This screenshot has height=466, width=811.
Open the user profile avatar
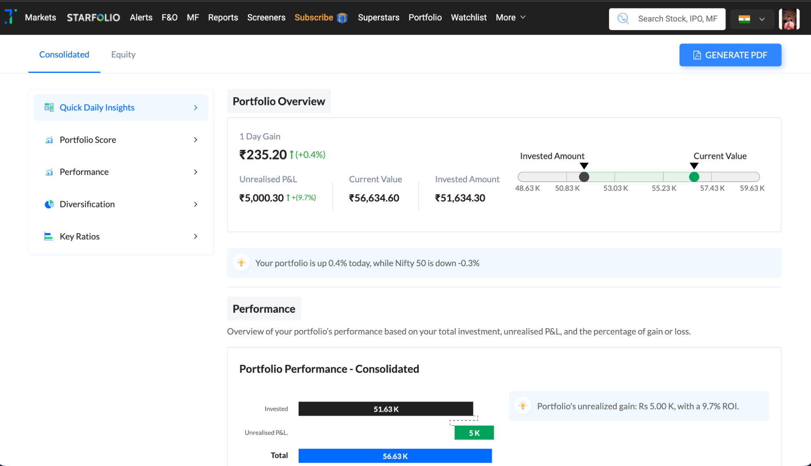coord(789,19)
